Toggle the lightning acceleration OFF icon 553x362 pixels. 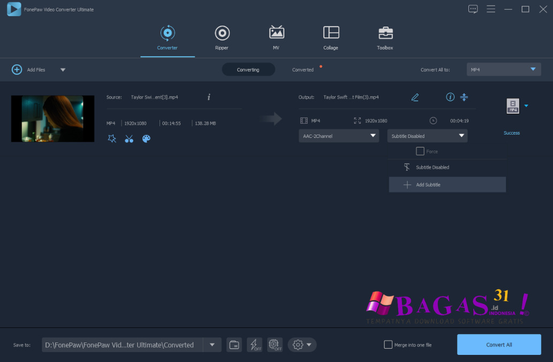255,345
